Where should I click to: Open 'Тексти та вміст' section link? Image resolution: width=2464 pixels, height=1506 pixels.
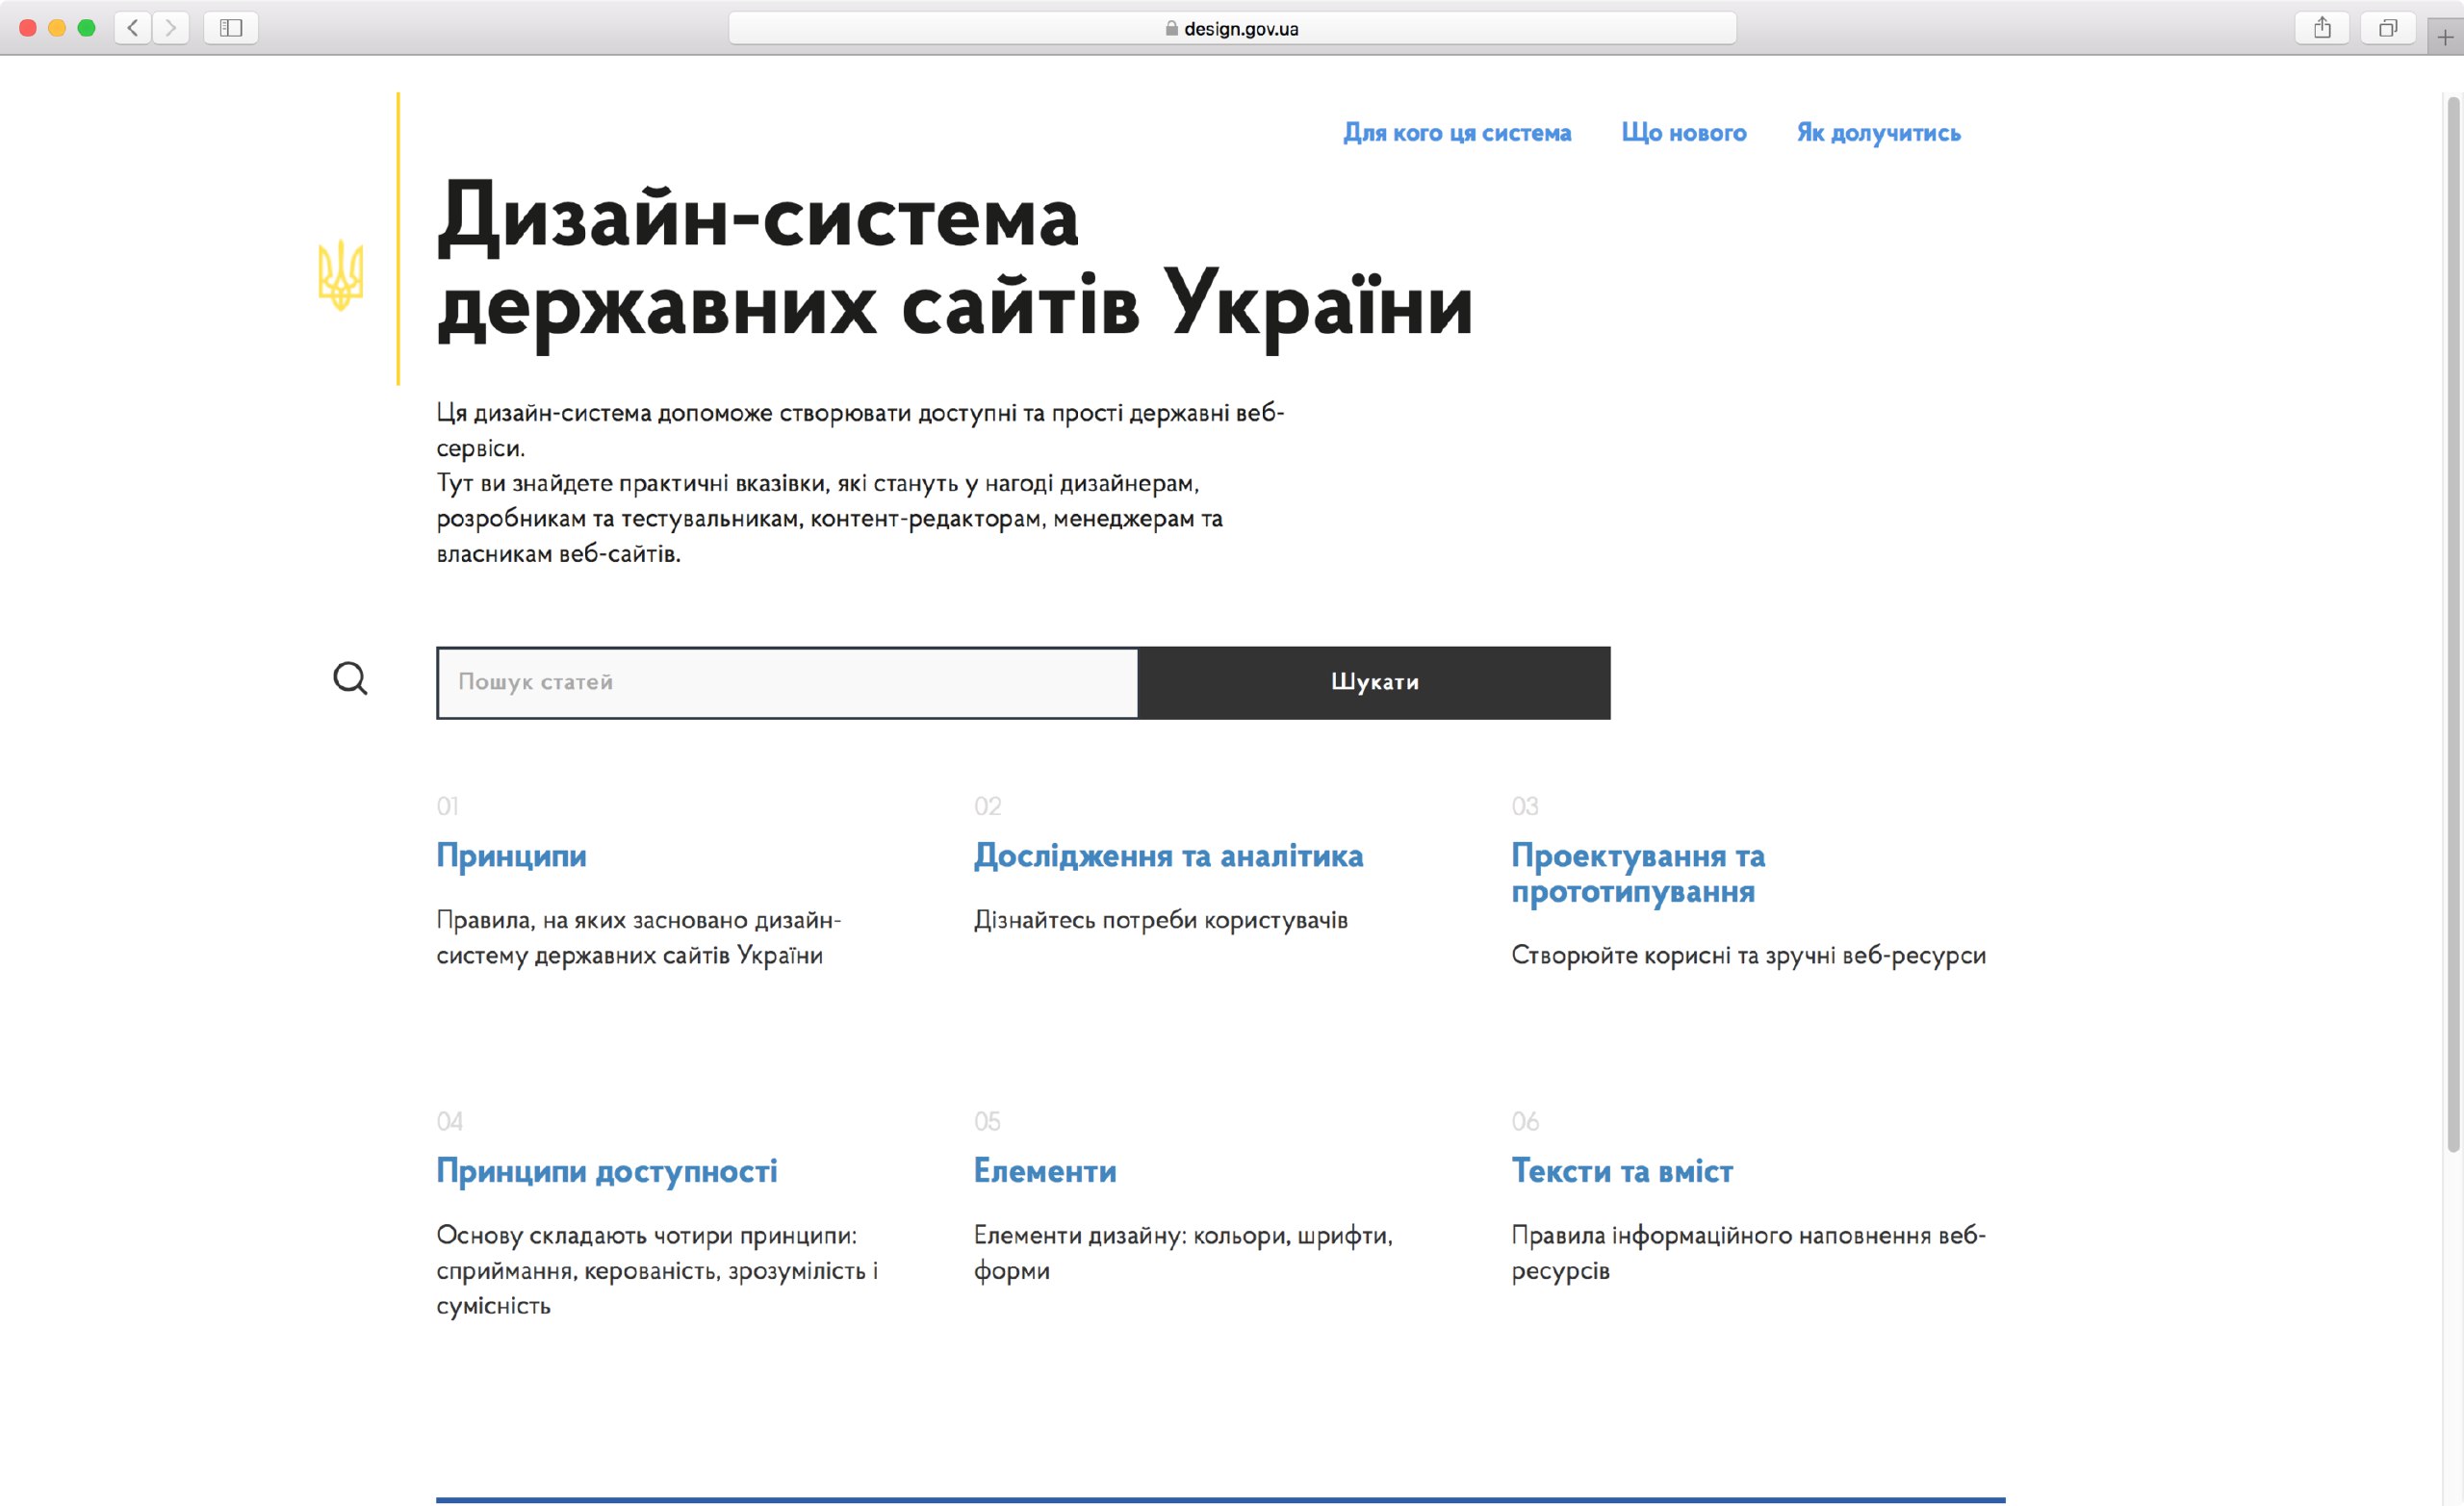point(1622,1171)
